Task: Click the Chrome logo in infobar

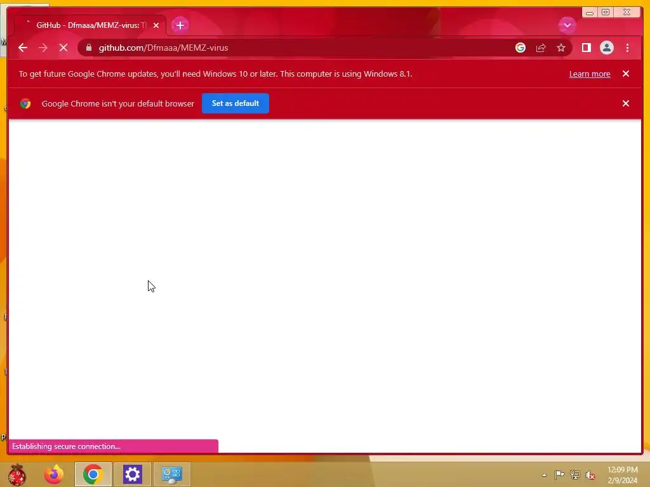Action: [x=25, y=103]
